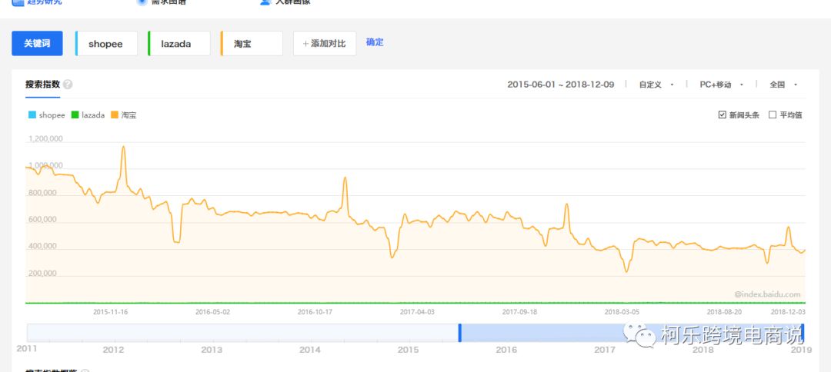Click the 2011 label on timeline

tap(26, 349)
